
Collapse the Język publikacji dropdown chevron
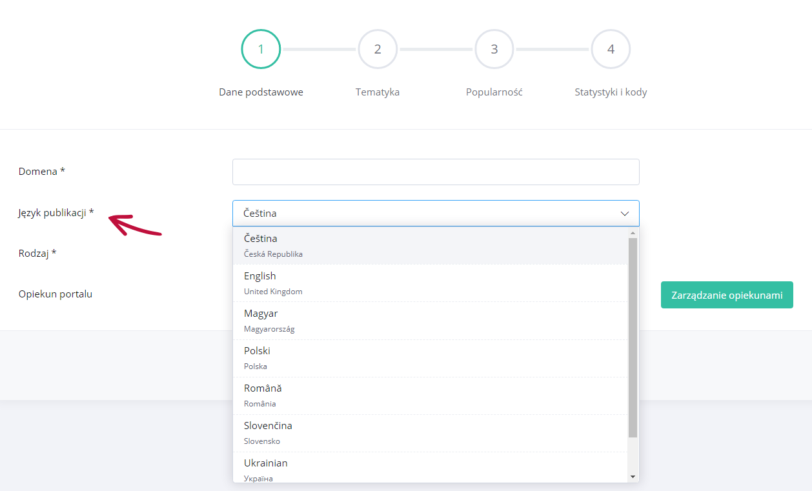pos(625,214)
